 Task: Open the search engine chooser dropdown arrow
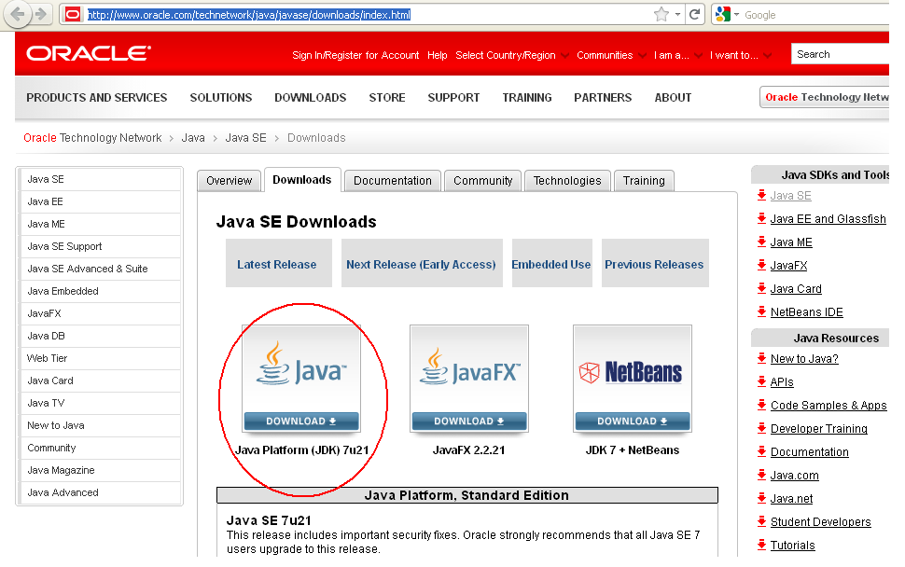736,14
